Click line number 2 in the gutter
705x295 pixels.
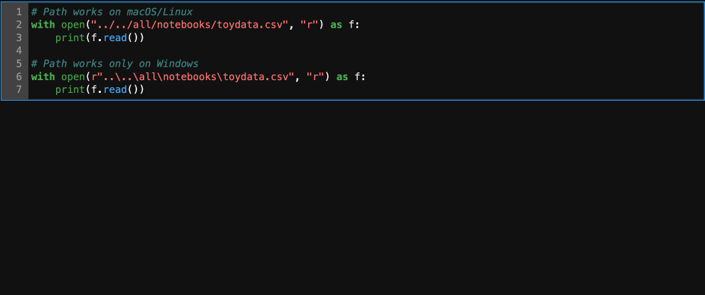19,25
